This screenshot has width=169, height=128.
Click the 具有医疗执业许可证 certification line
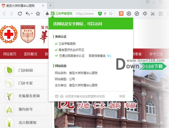pos(70,50)
